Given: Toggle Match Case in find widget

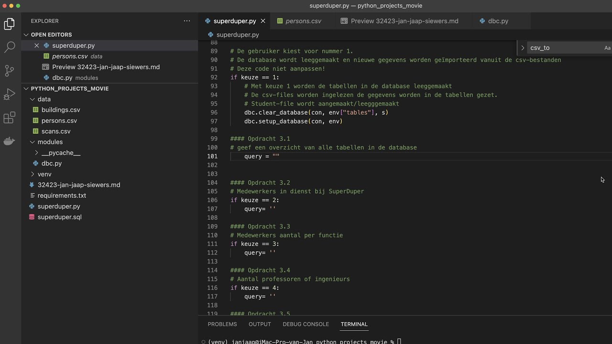Looking at the screenshot, I should (x=607, y=48).
